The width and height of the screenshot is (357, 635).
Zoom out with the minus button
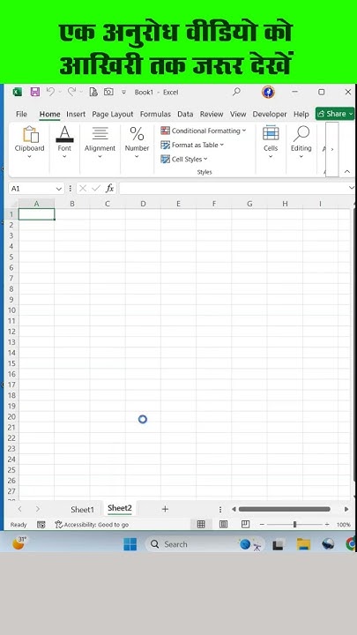coord(262,525)
